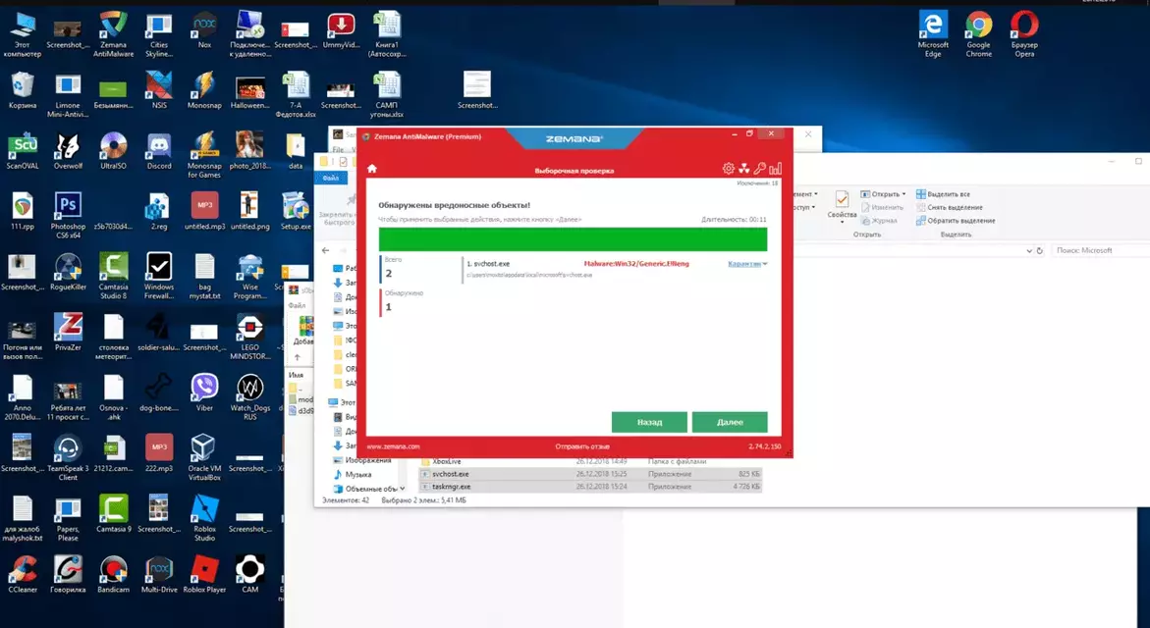Open Zemana reports bar-chart icon
This screenshot has width=1150, height=628.
point(775,169)
